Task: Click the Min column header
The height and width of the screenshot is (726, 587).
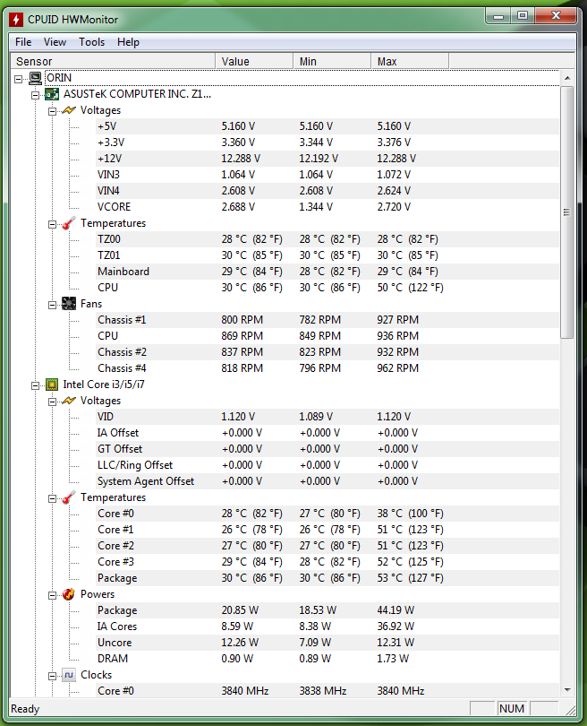Action: [x=331, y=61]
